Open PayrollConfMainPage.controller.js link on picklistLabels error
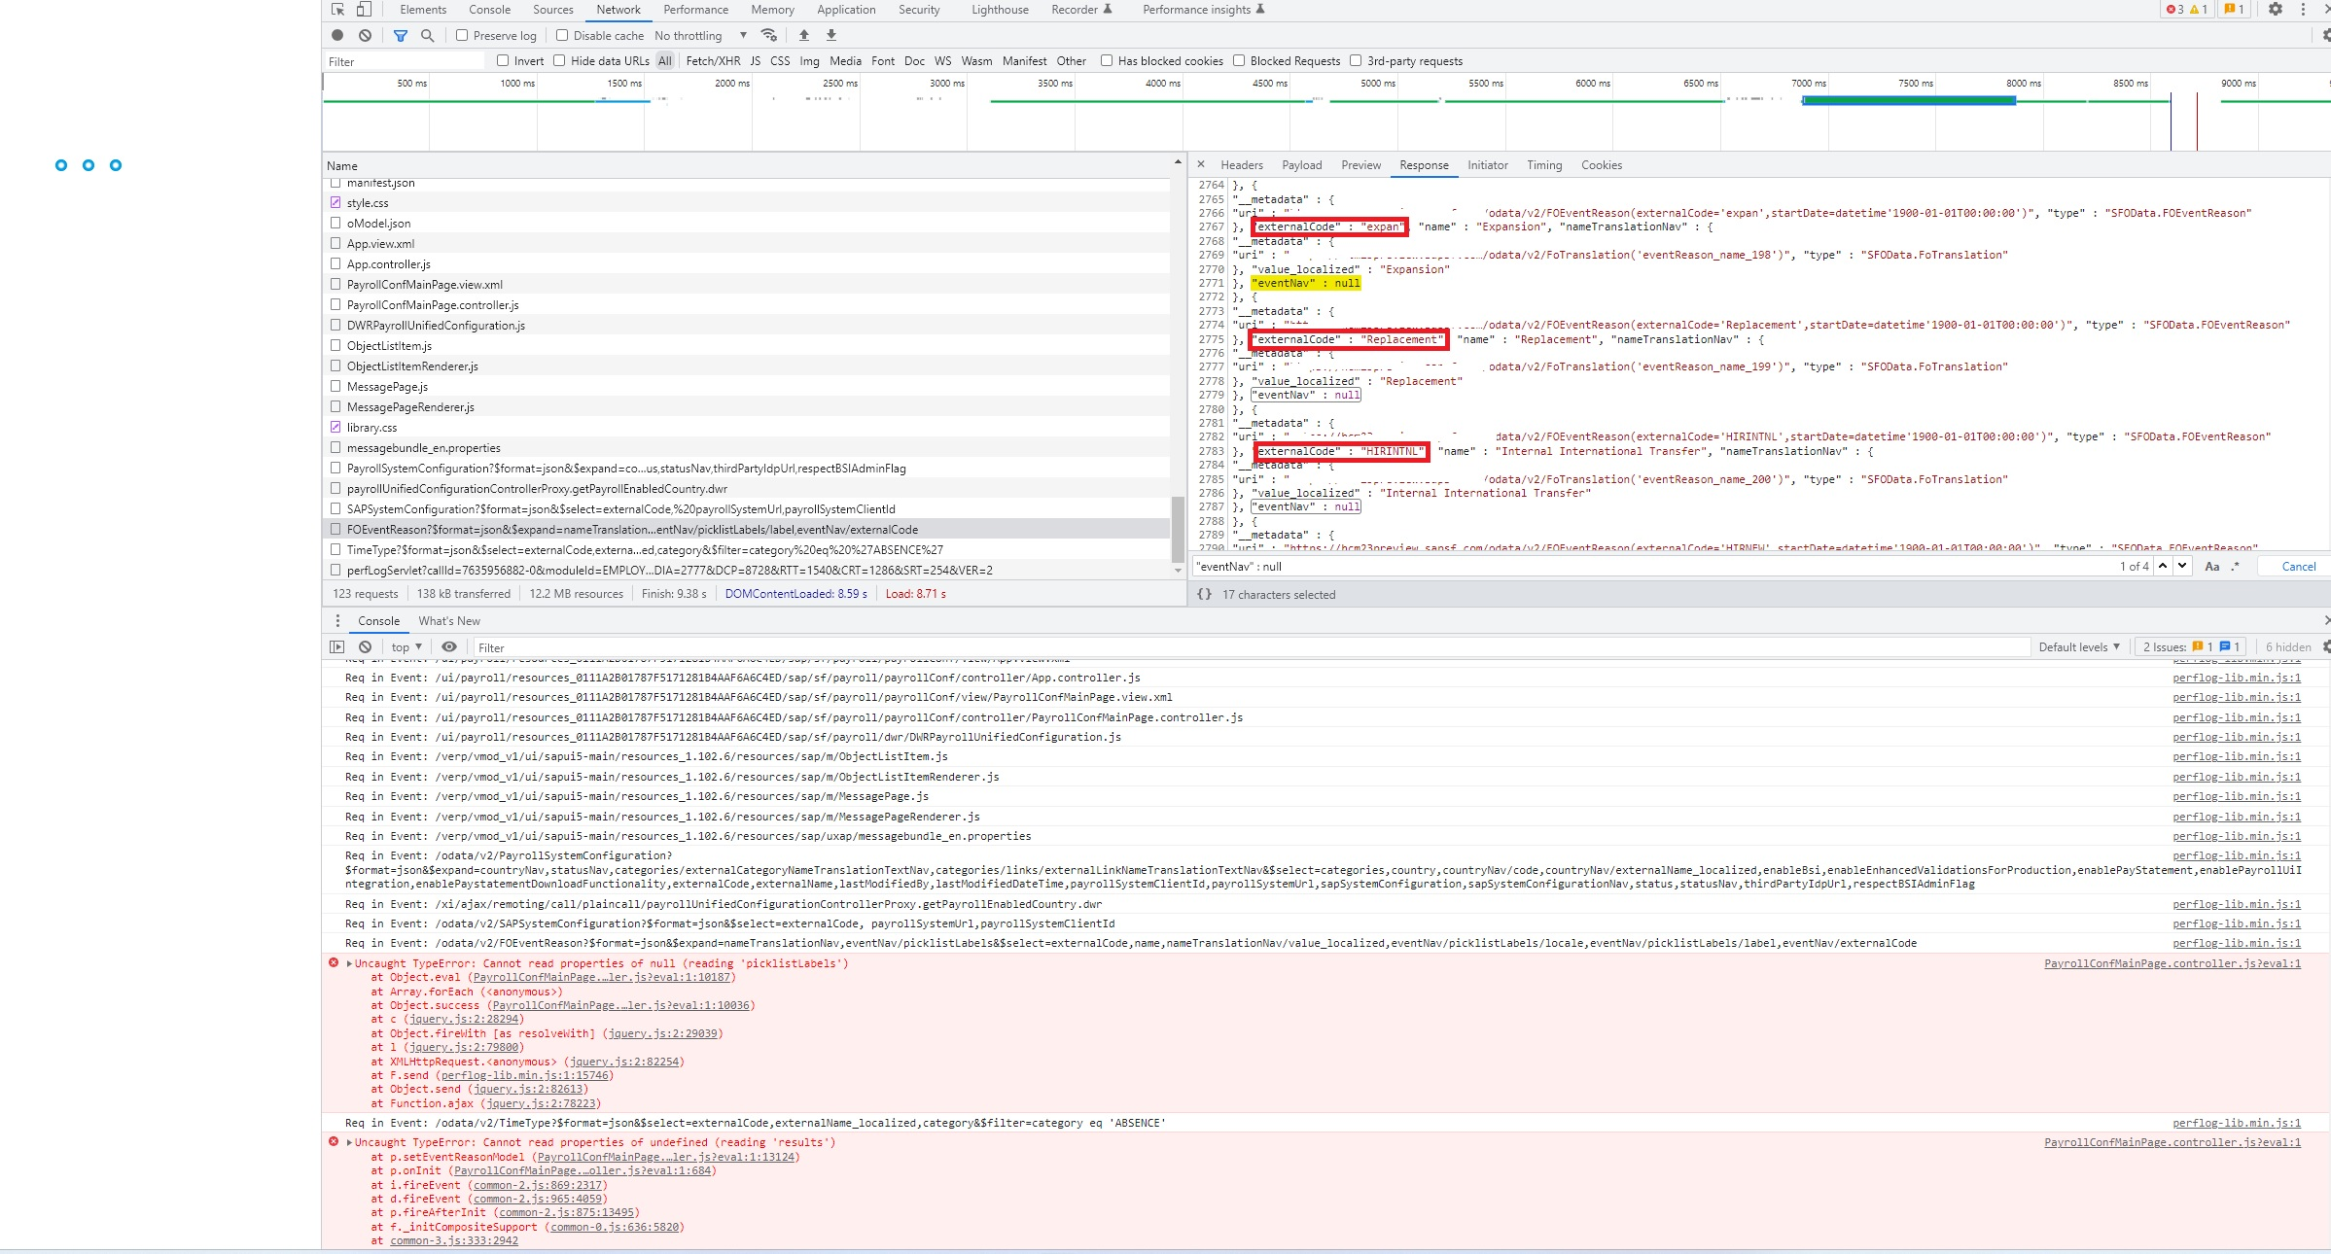 pyautogui.click(x=2172, y=963)
